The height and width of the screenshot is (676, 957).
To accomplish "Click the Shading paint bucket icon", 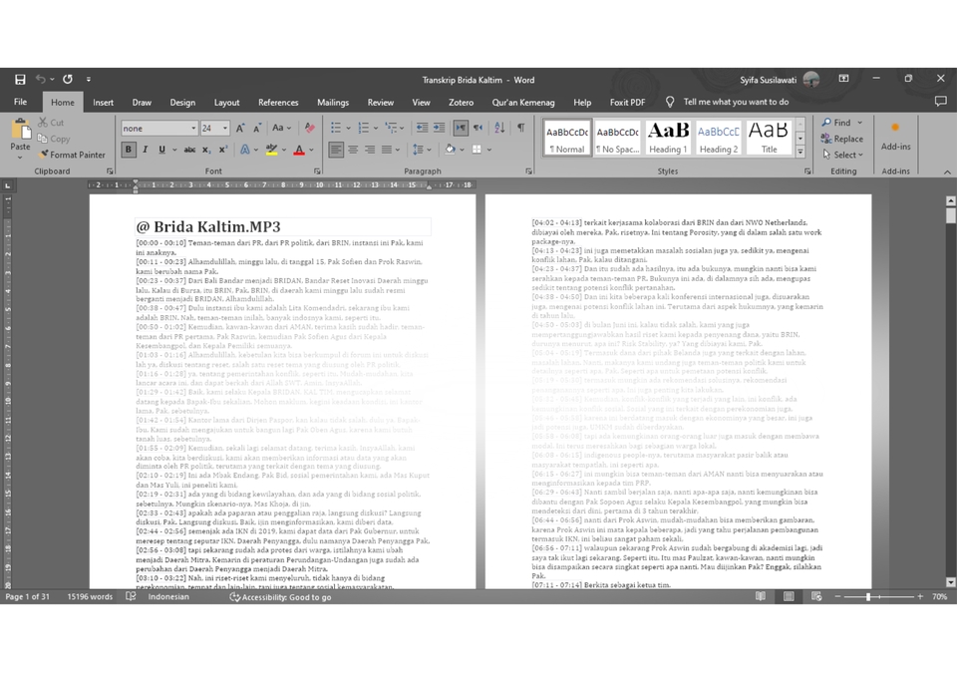I will 450,150.
